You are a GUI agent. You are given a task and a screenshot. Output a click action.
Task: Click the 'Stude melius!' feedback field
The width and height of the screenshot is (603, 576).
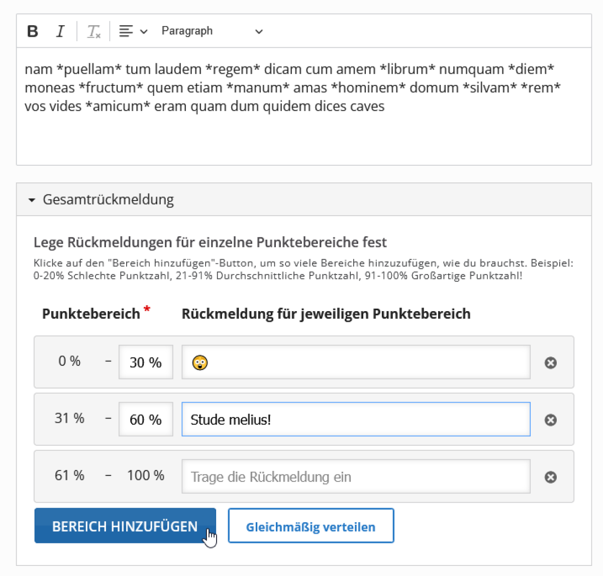click(356, 420)
